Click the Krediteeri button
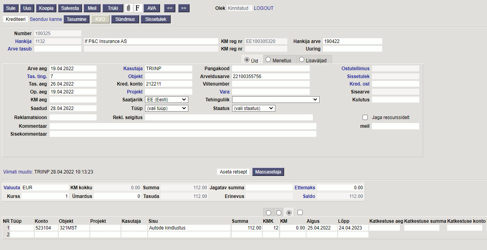This screenshot has width=487, height=250. coord(16,19)
